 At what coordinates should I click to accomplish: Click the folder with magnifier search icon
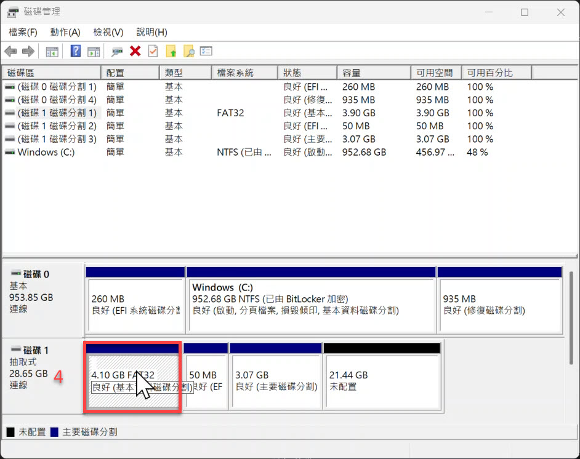click(188, 52)
